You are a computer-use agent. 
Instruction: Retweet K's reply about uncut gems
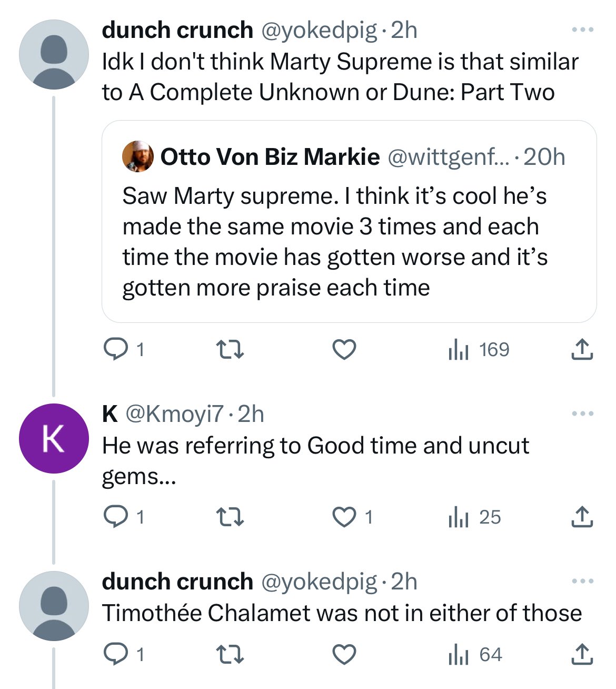tap(230, 517)
